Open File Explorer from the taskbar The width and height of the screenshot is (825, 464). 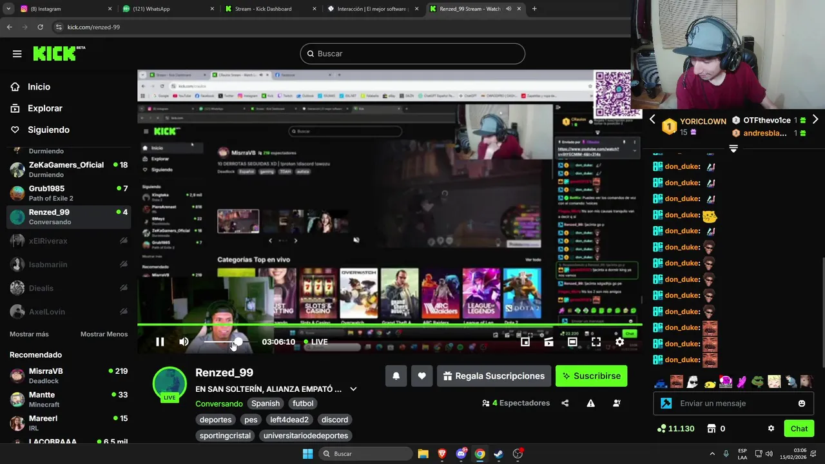[x=423, y=454]
